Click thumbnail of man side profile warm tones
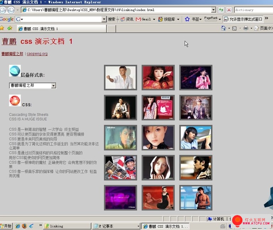 point(196,168)
